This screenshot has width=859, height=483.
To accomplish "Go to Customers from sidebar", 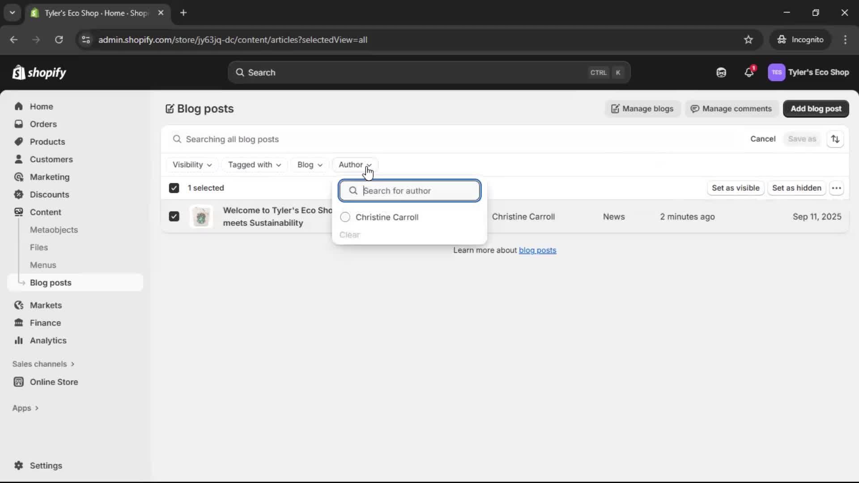I will tap(51, 159).
